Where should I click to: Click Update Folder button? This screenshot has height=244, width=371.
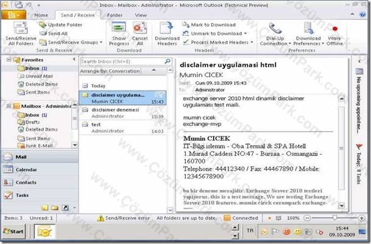click(61, 25)
